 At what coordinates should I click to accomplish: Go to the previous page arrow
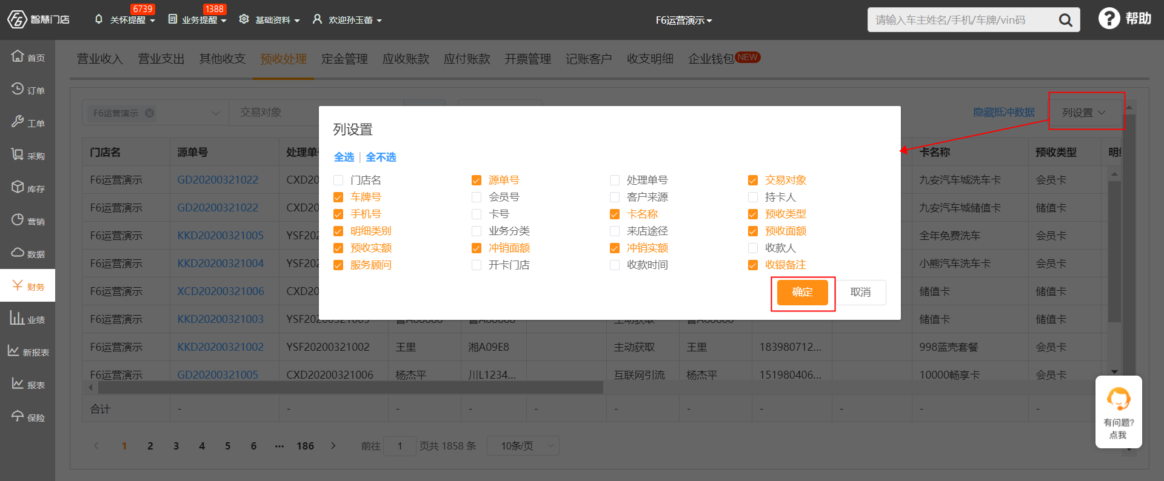(96, 446)
